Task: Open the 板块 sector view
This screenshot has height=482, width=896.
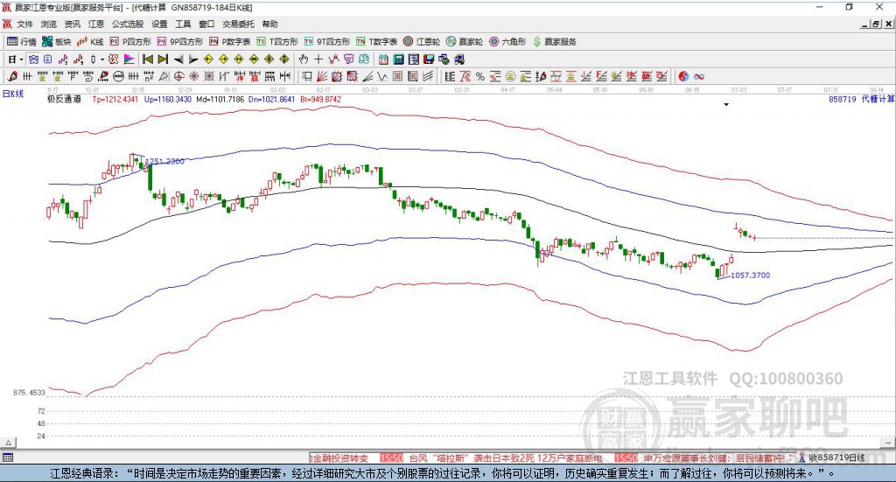Action: point(56,42)
